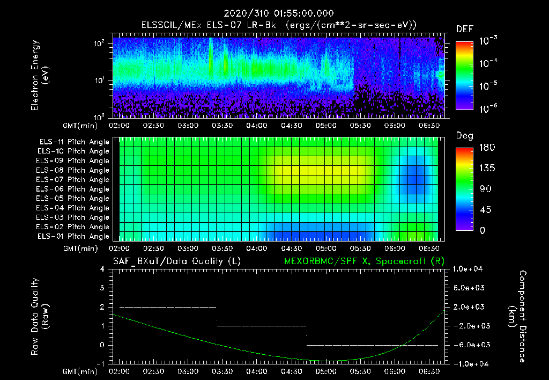Click the 3 tick on the data quality axis
Viewport: 549px width, 380px height.
pos(102,288)
